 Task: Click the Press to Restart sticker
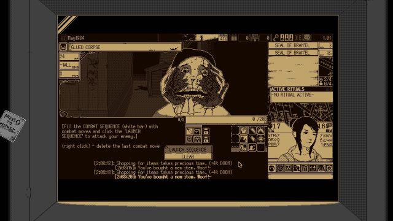pyautogui.click(x=12, y=125)
